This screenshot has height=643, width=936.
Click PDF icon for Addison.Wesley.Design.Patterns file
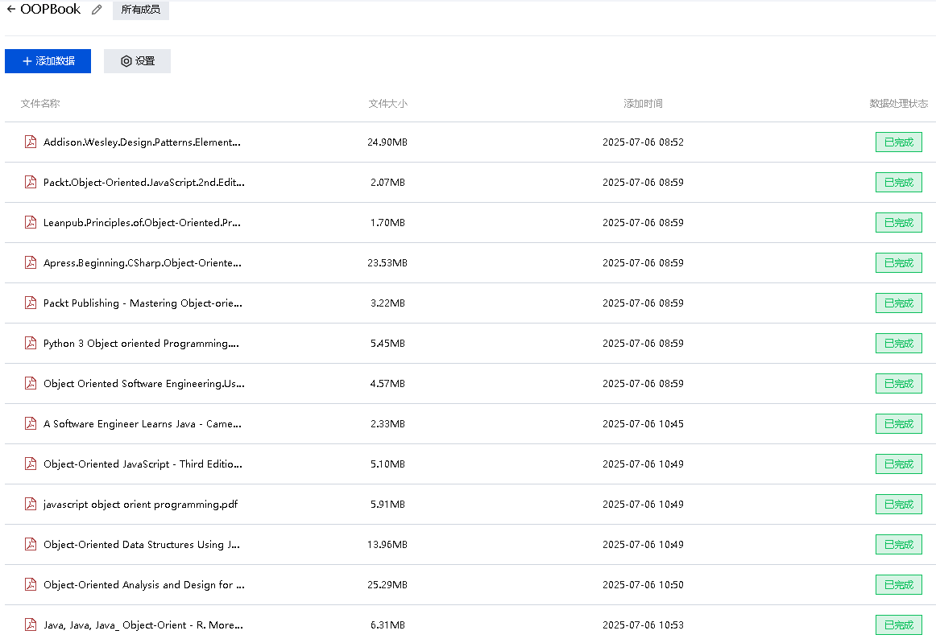[31, 142]
